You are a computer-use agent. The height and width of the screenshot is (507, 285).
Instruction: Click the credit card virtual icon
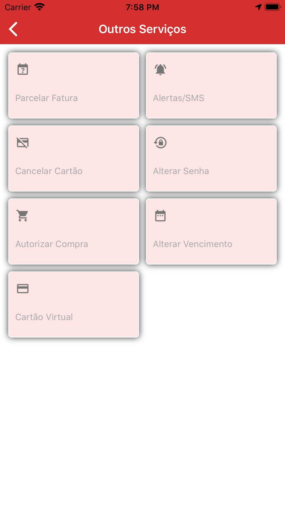point(23,289)
